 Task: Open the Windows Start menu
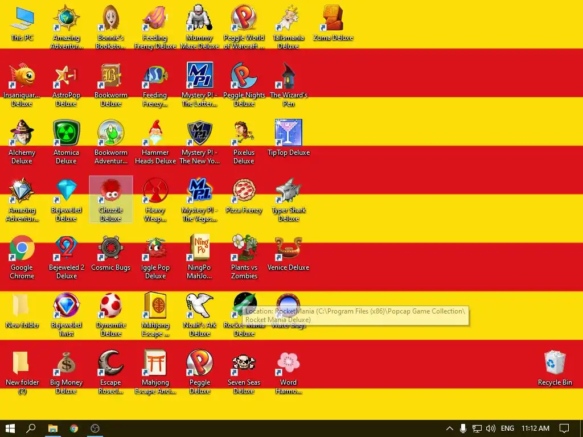(x=10, y=428)
